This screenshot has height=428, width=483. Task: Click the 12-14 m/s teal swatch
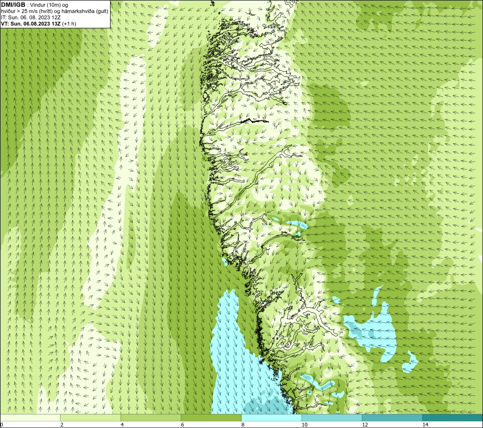click(x=392, y=417)
